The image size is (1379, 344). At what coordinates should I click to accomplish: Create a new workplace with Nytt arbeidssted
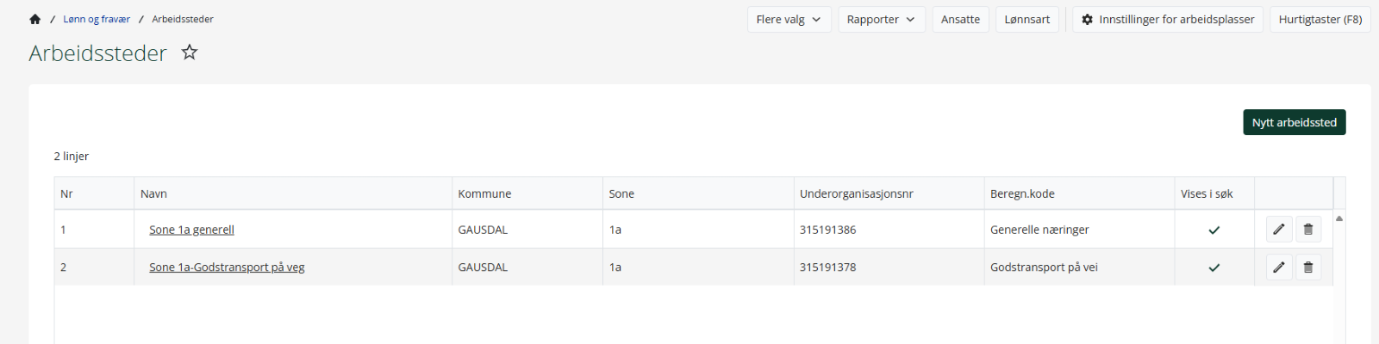point(1294,122)
